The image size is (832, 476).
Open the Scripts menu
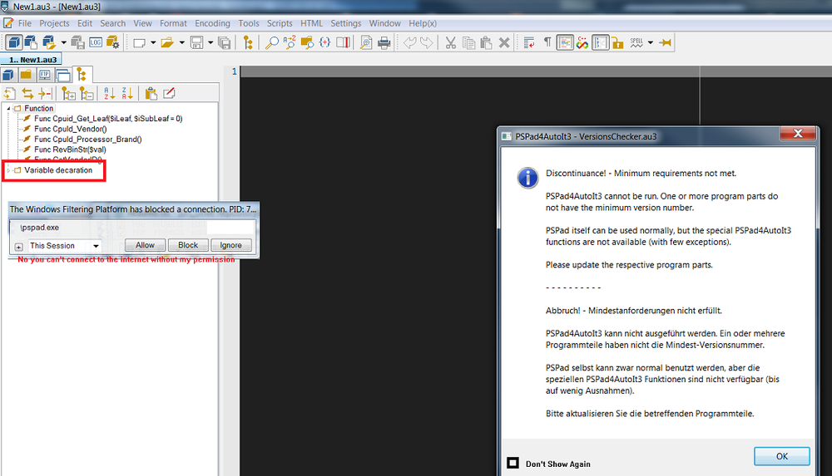click(x=280, y=23)
